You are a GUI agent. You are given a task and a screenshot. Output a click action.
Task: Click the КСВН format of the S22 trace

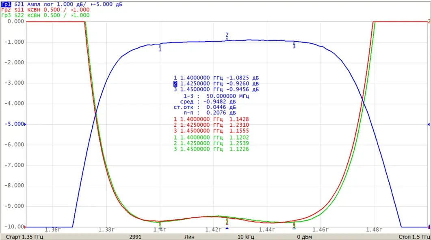tap(34, 15)
